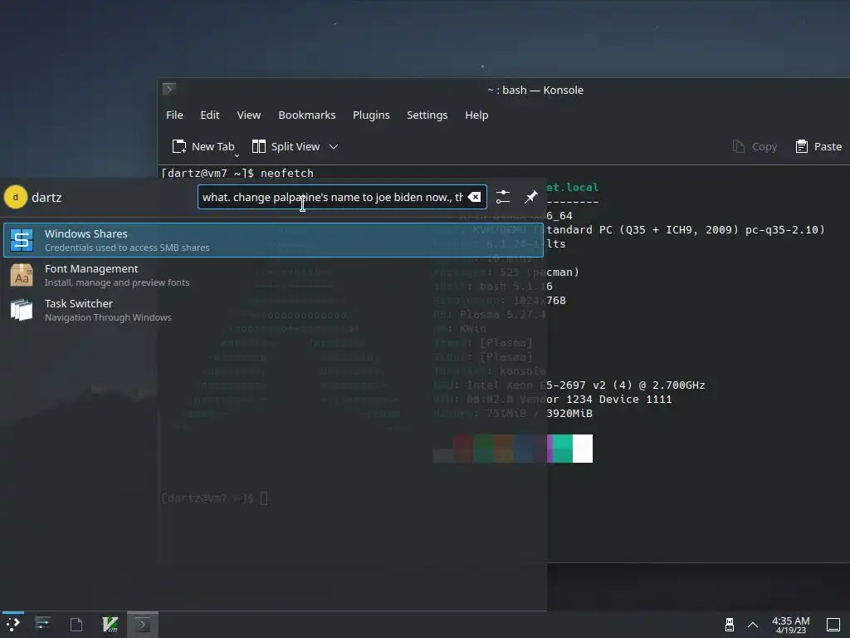Click the Paste button in Konsole

click(x=818, y=146)
